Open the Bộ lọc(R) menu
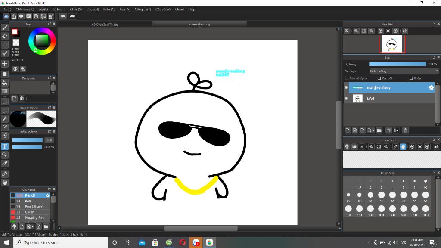The image size is (441, 248). pos(59,9)
